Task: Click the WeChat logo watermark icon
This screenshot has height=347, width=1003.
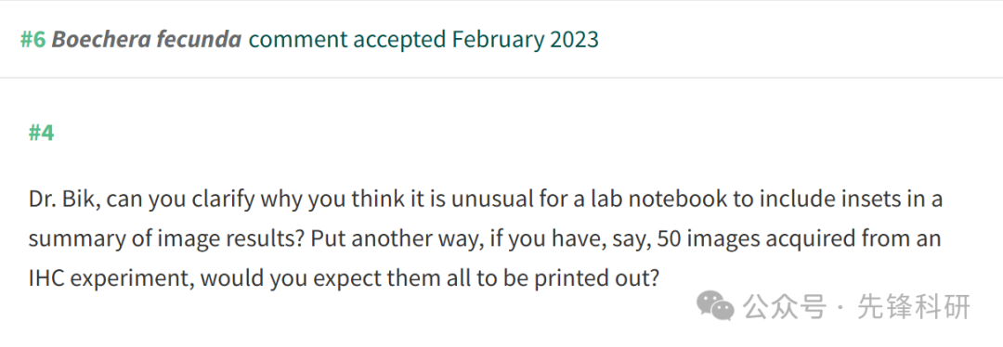Action: click(x=715, y=306)
